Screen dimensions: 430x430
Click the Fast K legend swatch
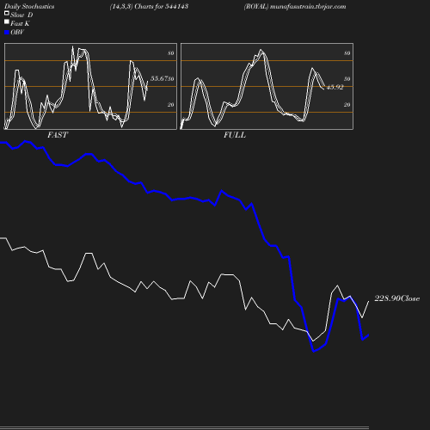[7, 21]
